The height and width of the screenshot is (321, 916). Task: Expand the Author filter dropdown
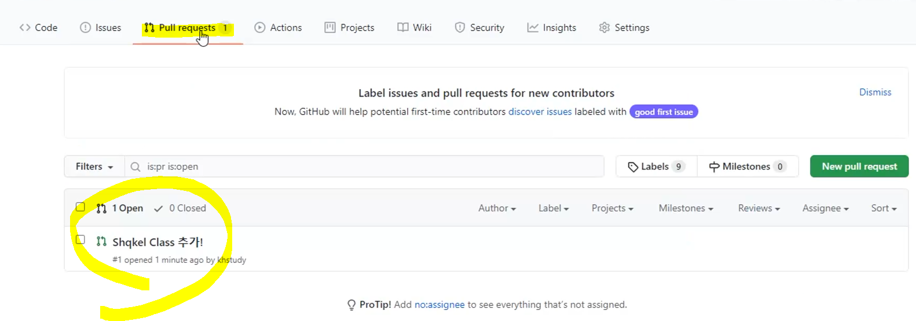click(x=497, y=208)
